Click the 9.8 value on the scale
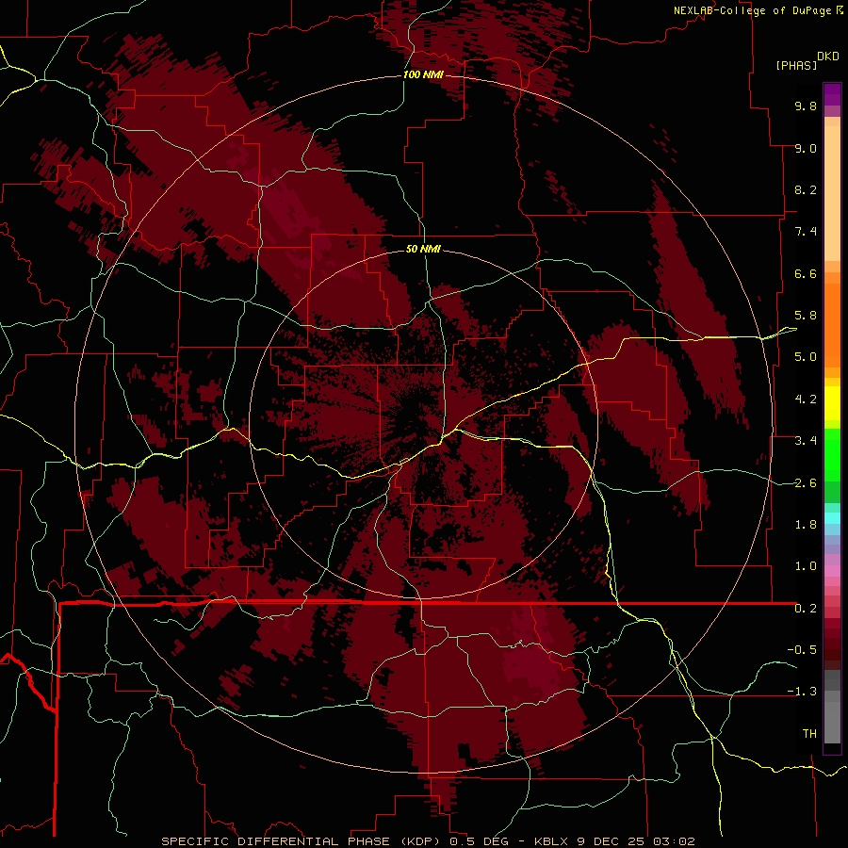This screenshot has height=848, width=848. point(806,106)
